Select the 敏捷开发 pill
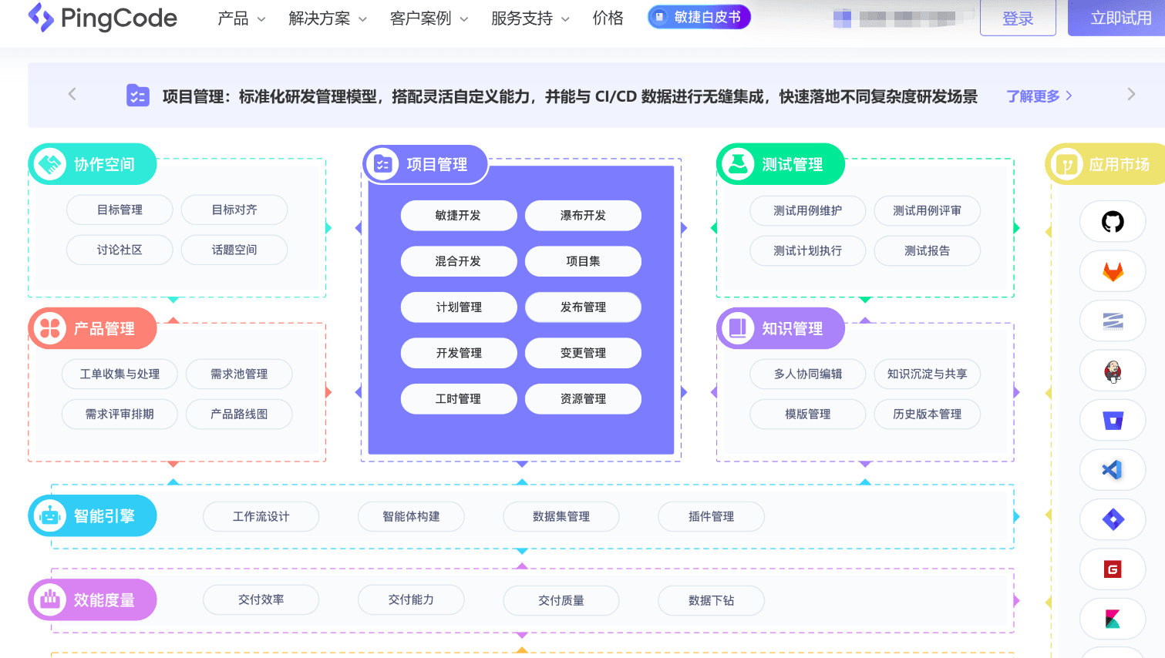 click(x=459, y=216)
